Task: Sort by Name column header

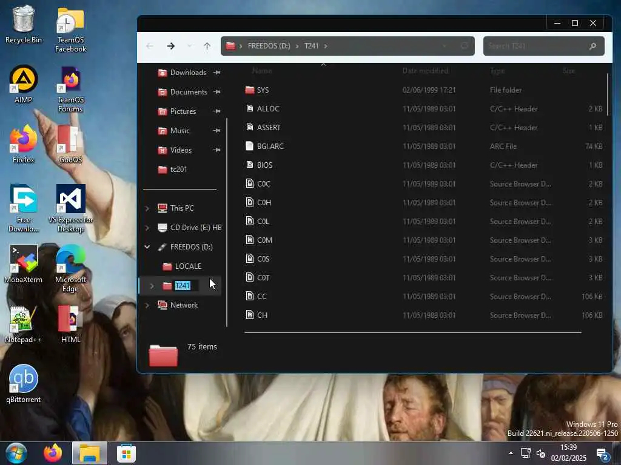Action: pyautogui.click(x=262, y=71)
